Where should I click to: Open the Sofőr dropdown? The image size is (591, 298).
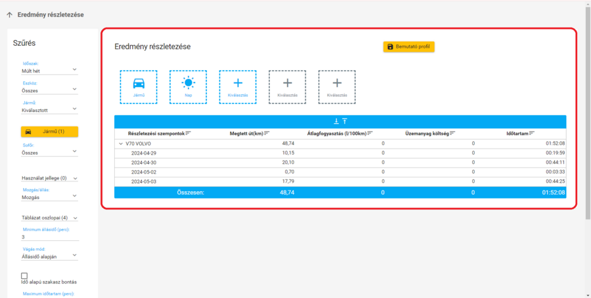[49, 153]
